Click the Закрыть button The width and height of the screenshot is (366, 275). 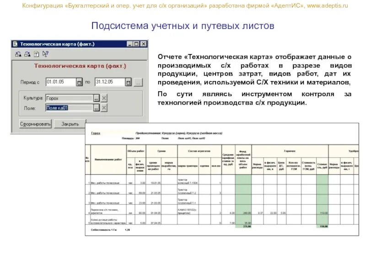tap(70, 124)
